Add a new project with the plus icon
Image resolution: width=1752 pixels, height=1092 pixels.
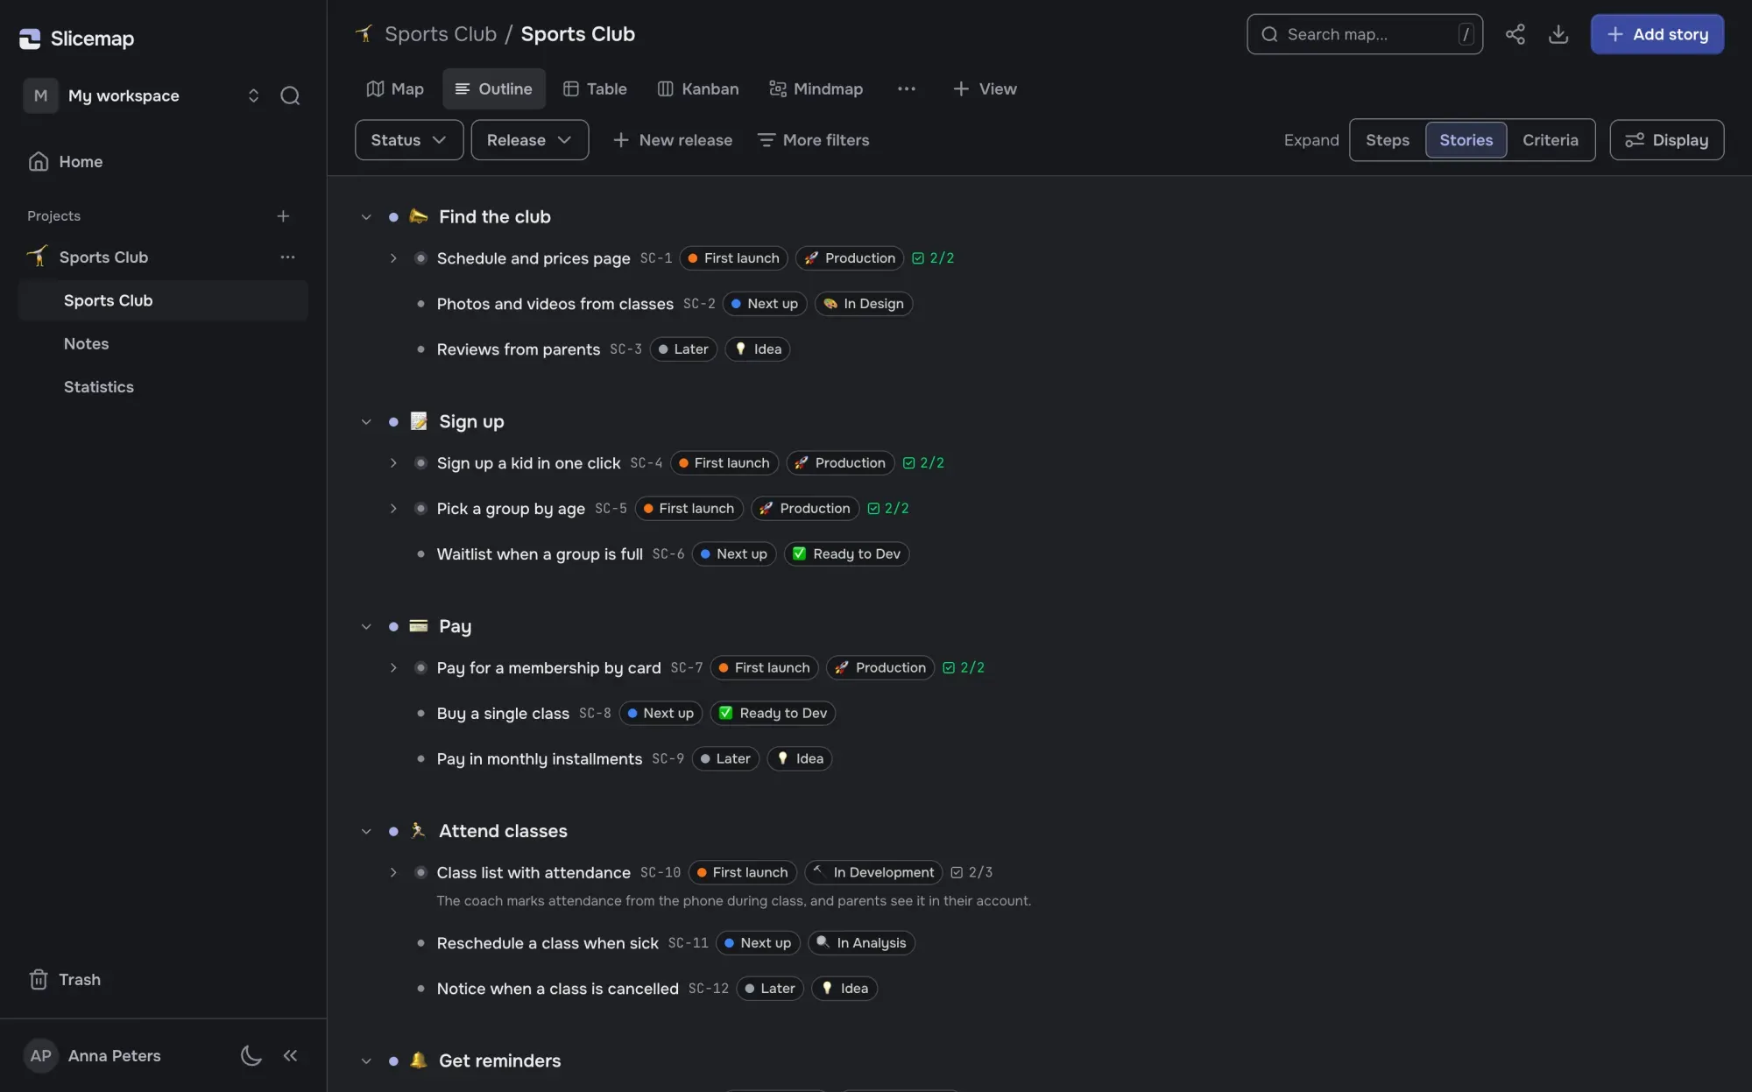coord(283,215)
